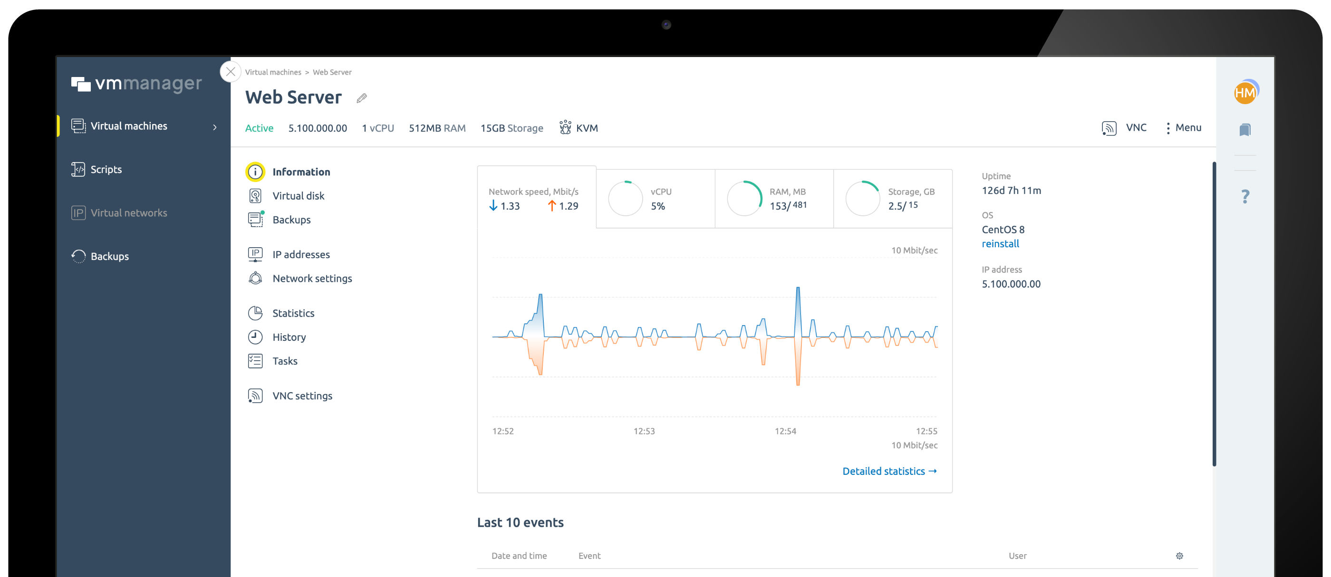The height and width of the screenshot is (577, 1331).
Task: Click the Virtual disk menu icon
Action: [x=255, y=195]
